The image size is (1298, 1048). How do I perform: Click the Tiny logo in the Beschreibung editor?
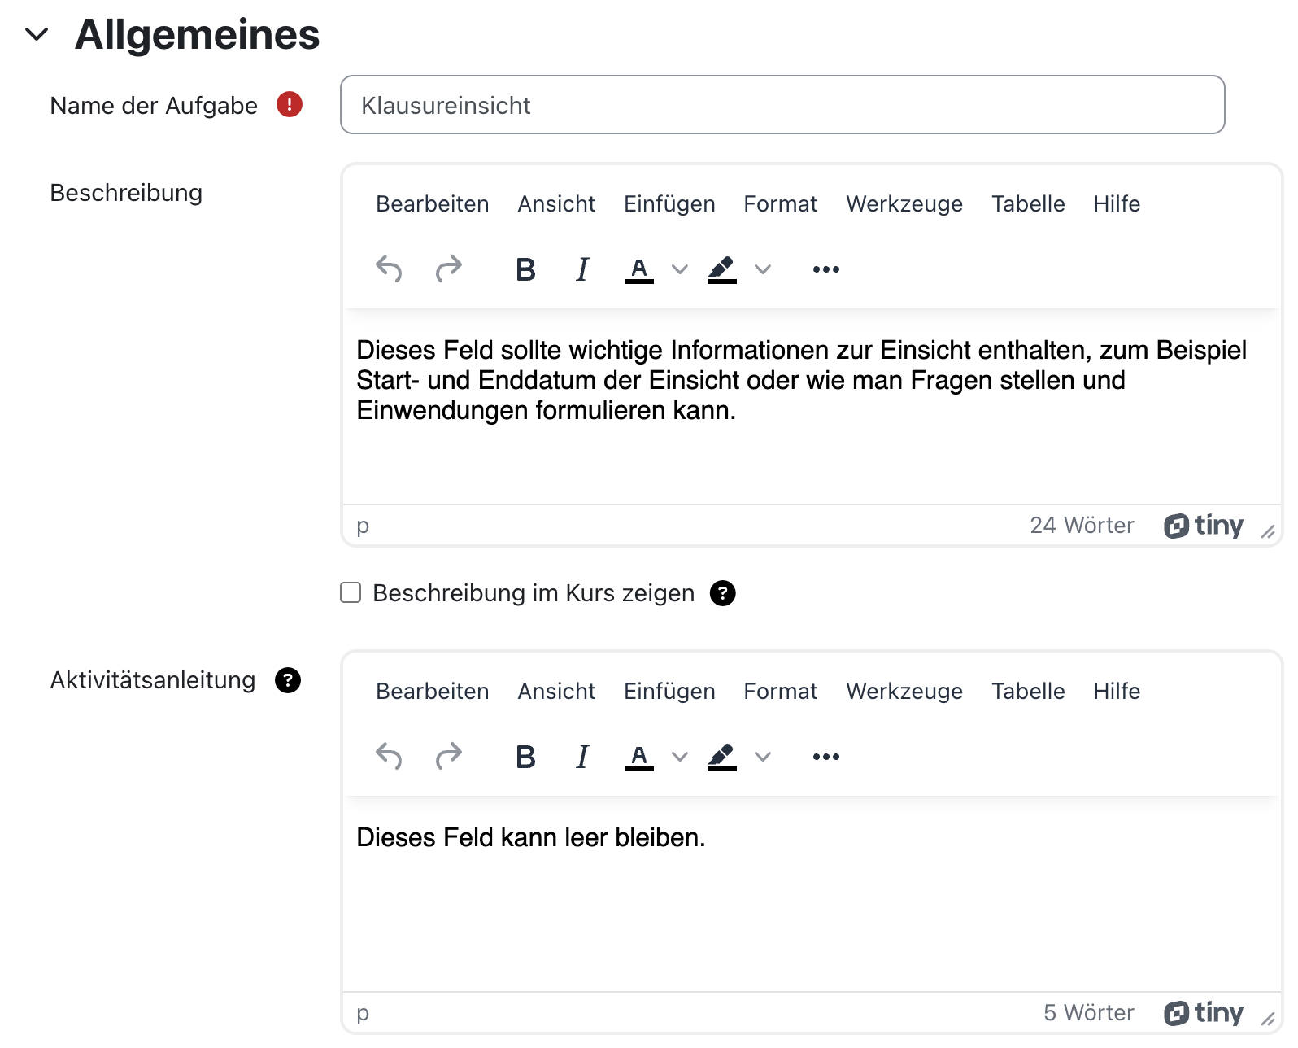(1204, 525)
